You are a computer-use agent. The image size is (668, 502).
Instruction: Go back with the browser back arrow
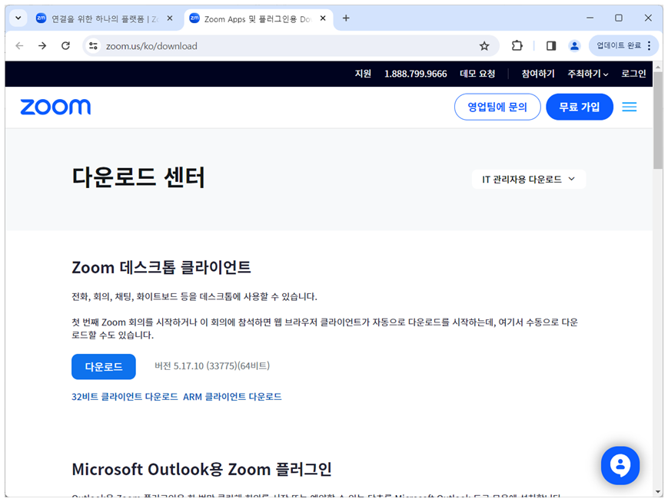19,46
